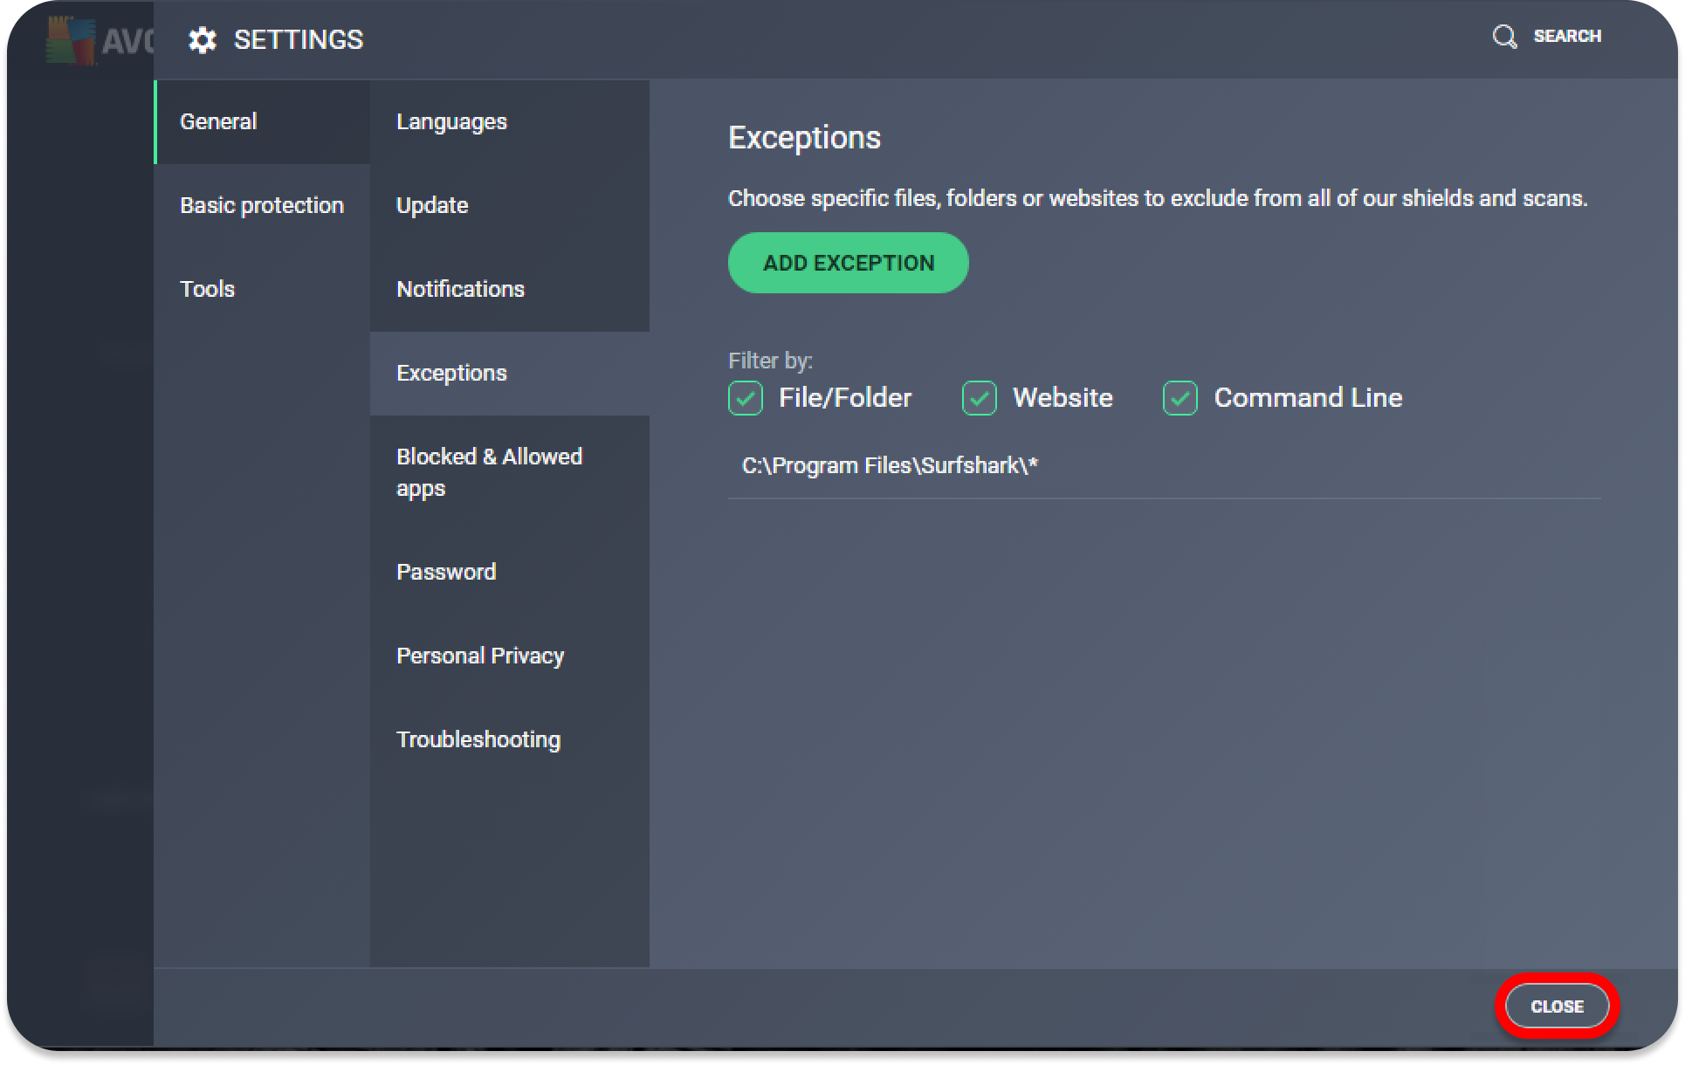Viewport: 1685px width, 1065px height.
Task: Go to Update settings
Action: coord(432,205)
